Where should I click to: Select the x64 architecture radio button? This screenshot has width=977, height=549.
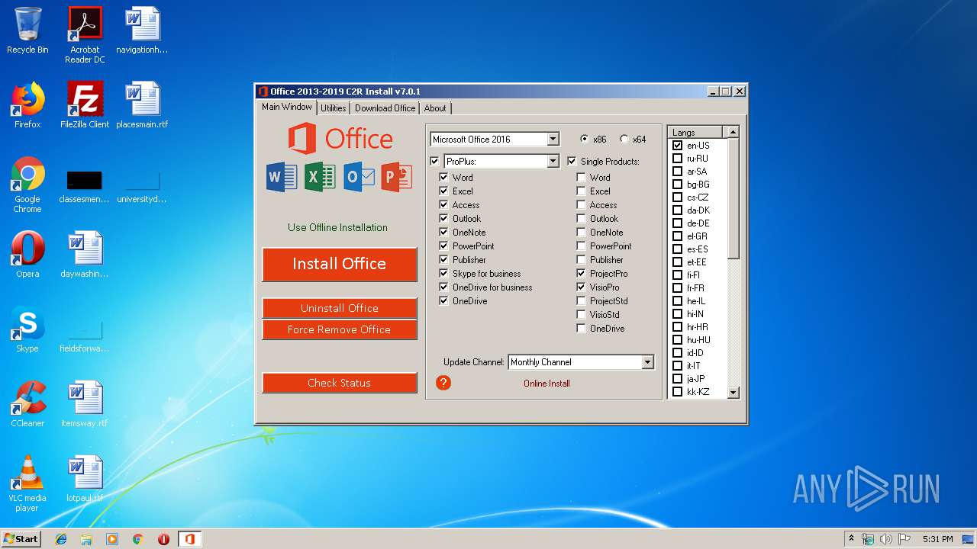[624, 139]
